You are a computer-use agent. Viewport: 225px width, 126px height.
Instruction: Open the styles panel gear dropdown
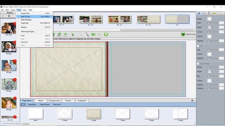click(x=193, y=100)
